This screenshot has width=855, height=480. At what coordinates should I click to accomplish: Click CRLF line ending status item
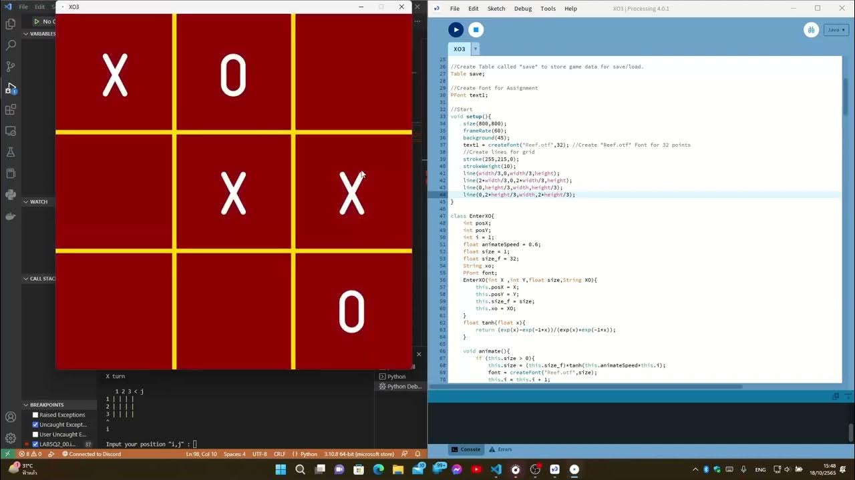pos(279,454)
